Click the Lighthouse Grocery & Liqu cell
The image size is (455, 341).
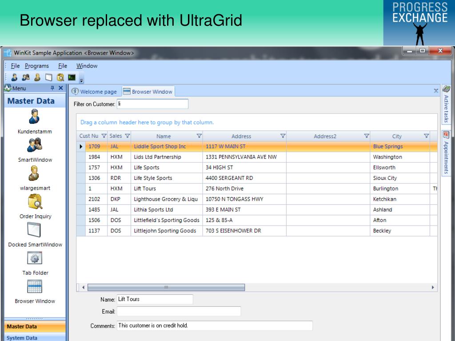[166, 199]
